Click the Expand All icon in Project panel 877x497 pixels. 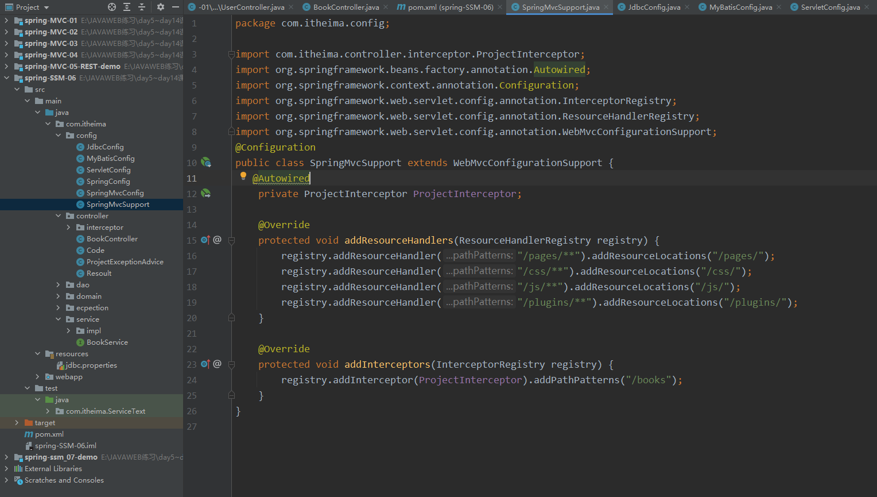127,7
